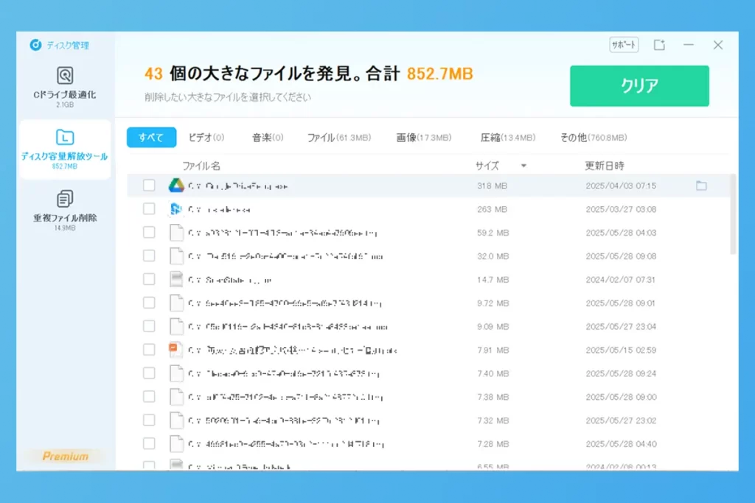
Task: Check the 9.72 MB file checkbox
Action: click(149, 303)
